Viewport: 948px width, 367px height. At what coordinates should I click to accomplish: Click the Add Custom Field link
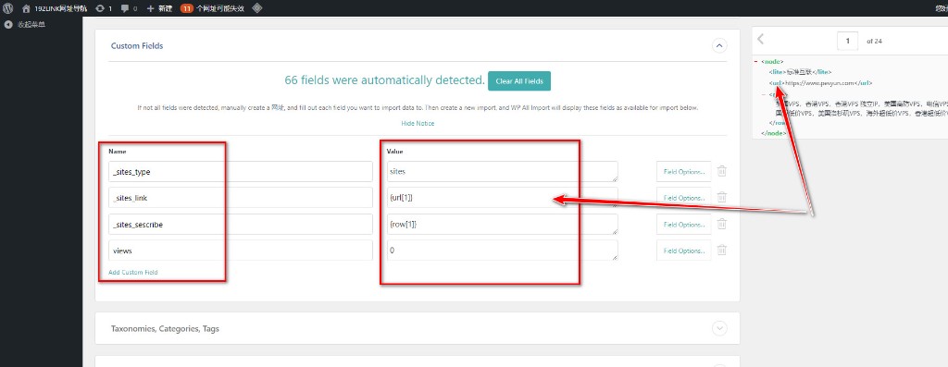(133, 272)
